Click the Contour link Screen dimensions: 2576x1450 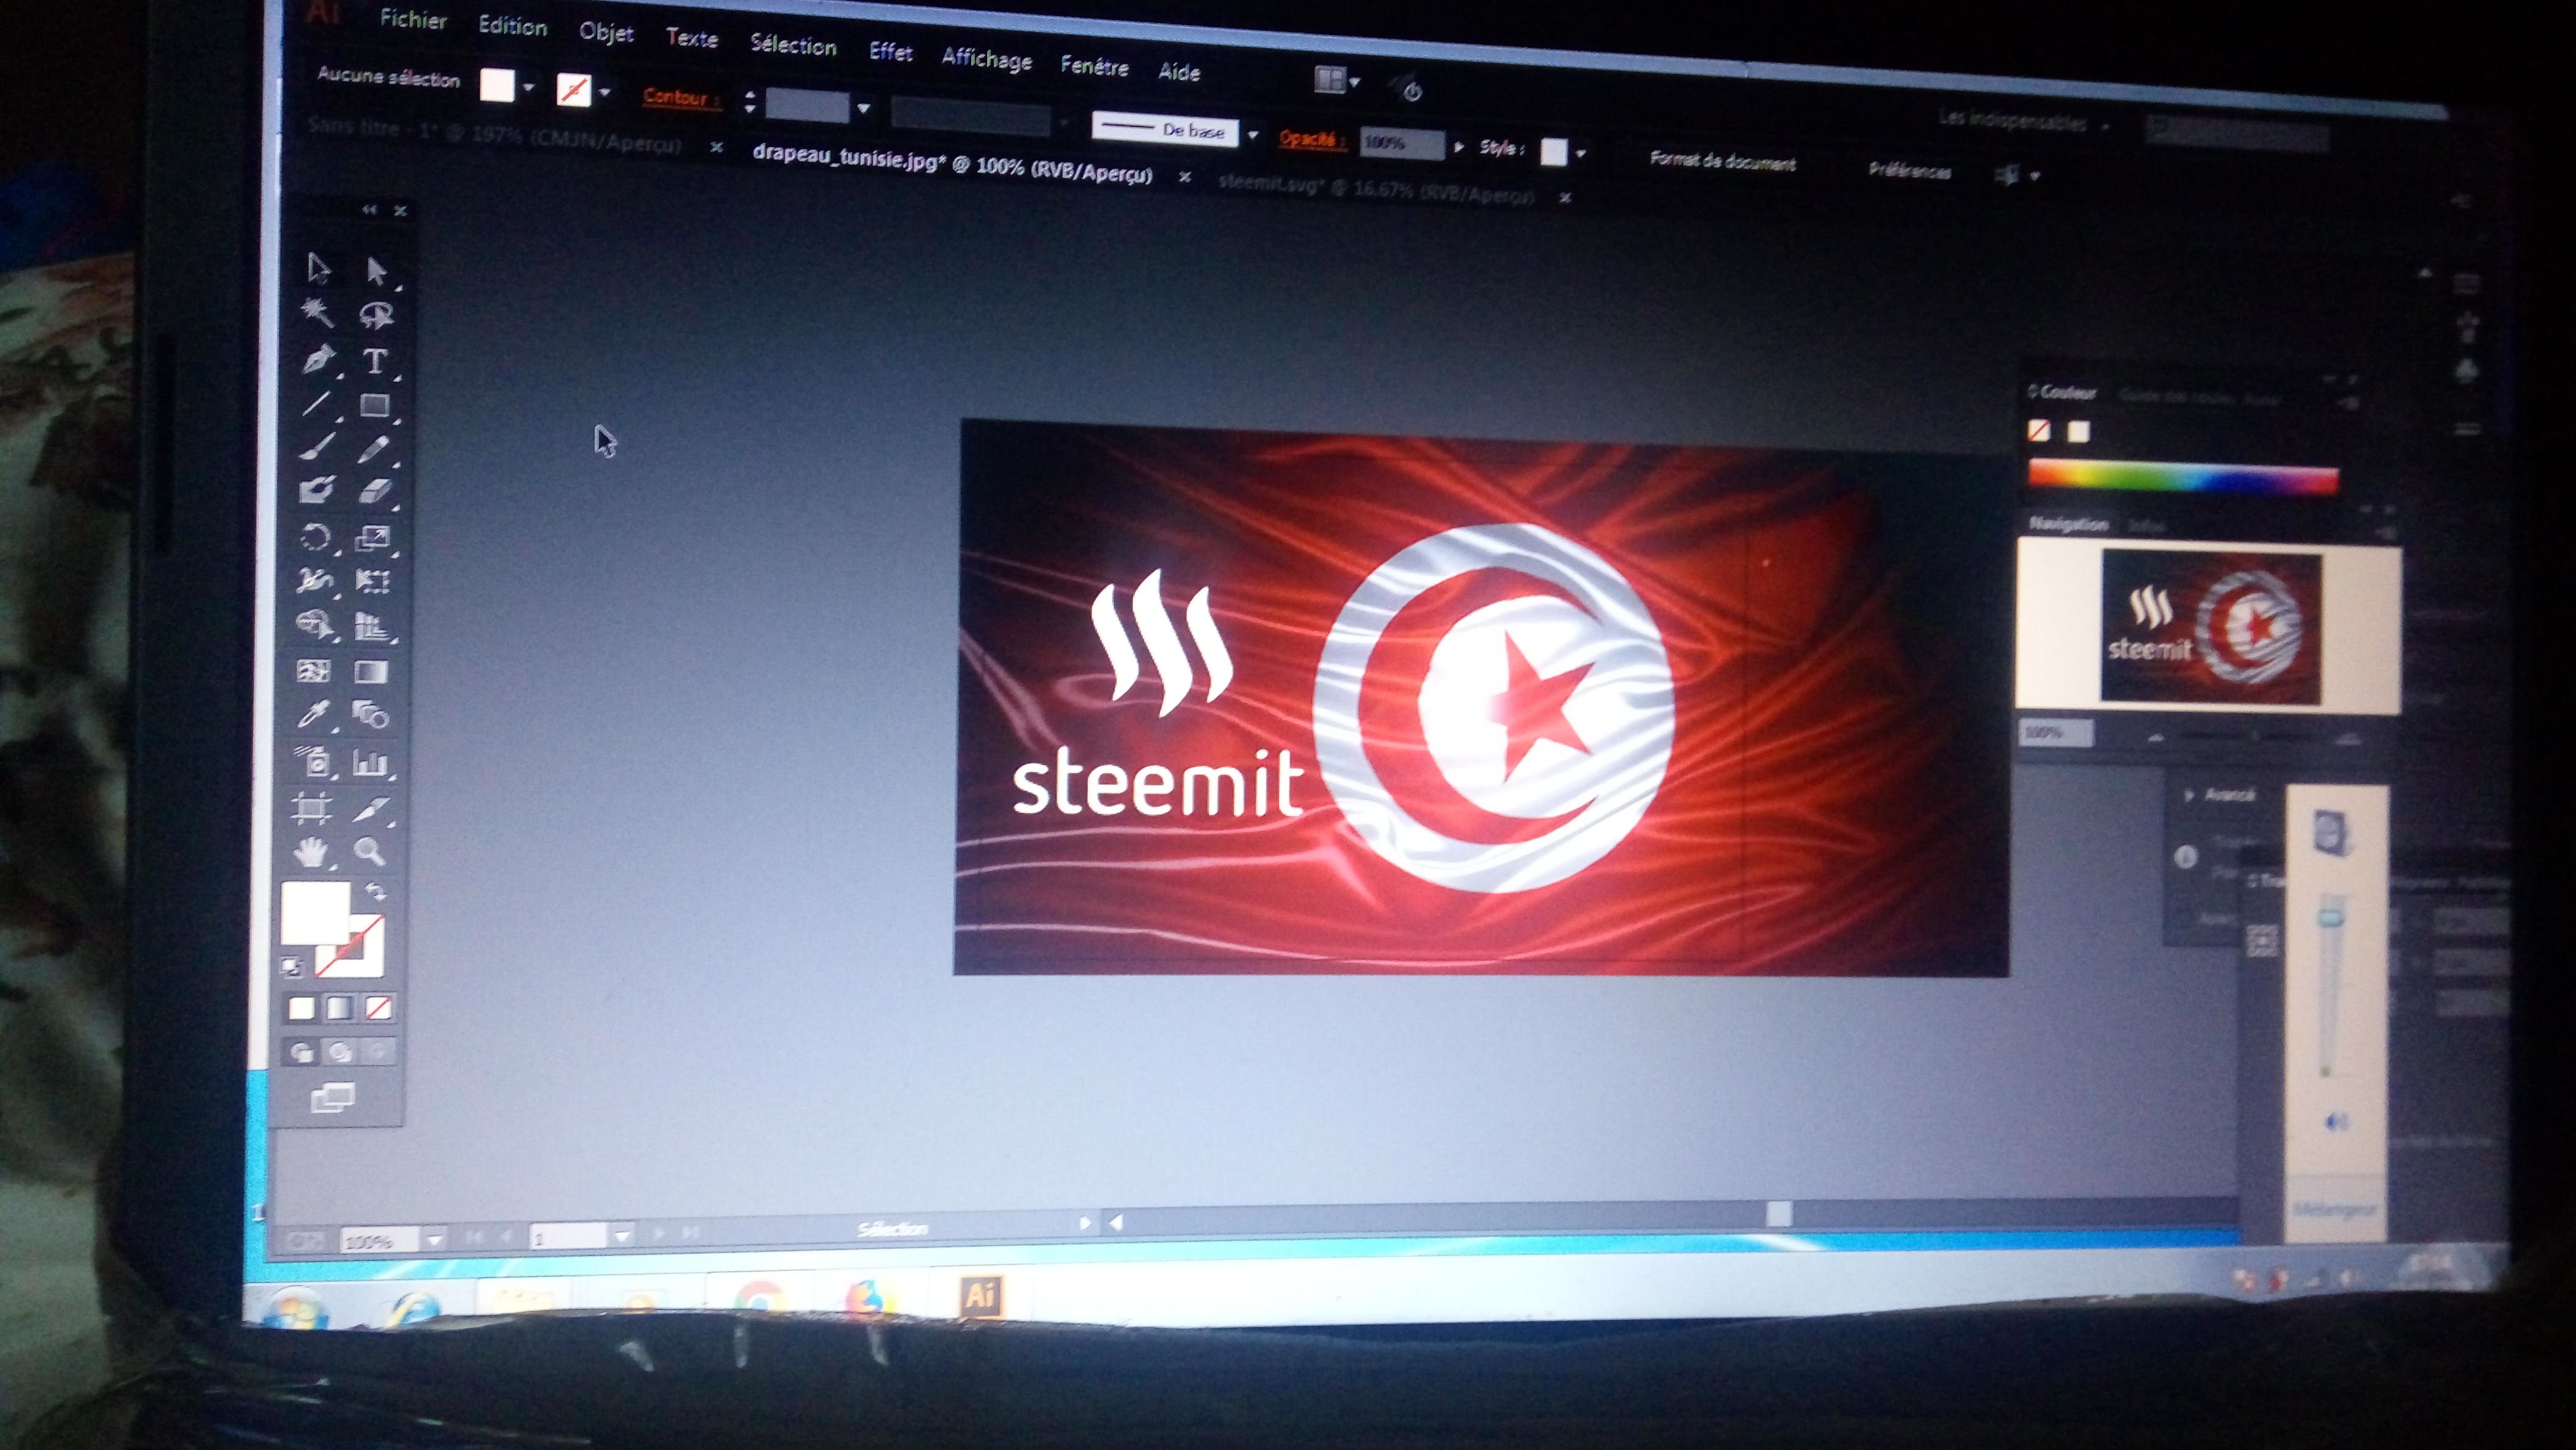pos(680,97)
